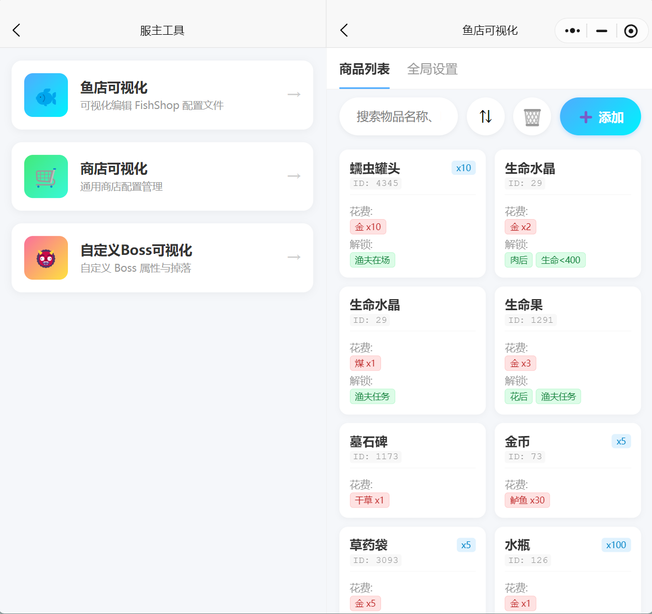Go back from 服主工具 page
This screenshot has height=614, width=652.
pyautogui.click(x=17, y=31)
